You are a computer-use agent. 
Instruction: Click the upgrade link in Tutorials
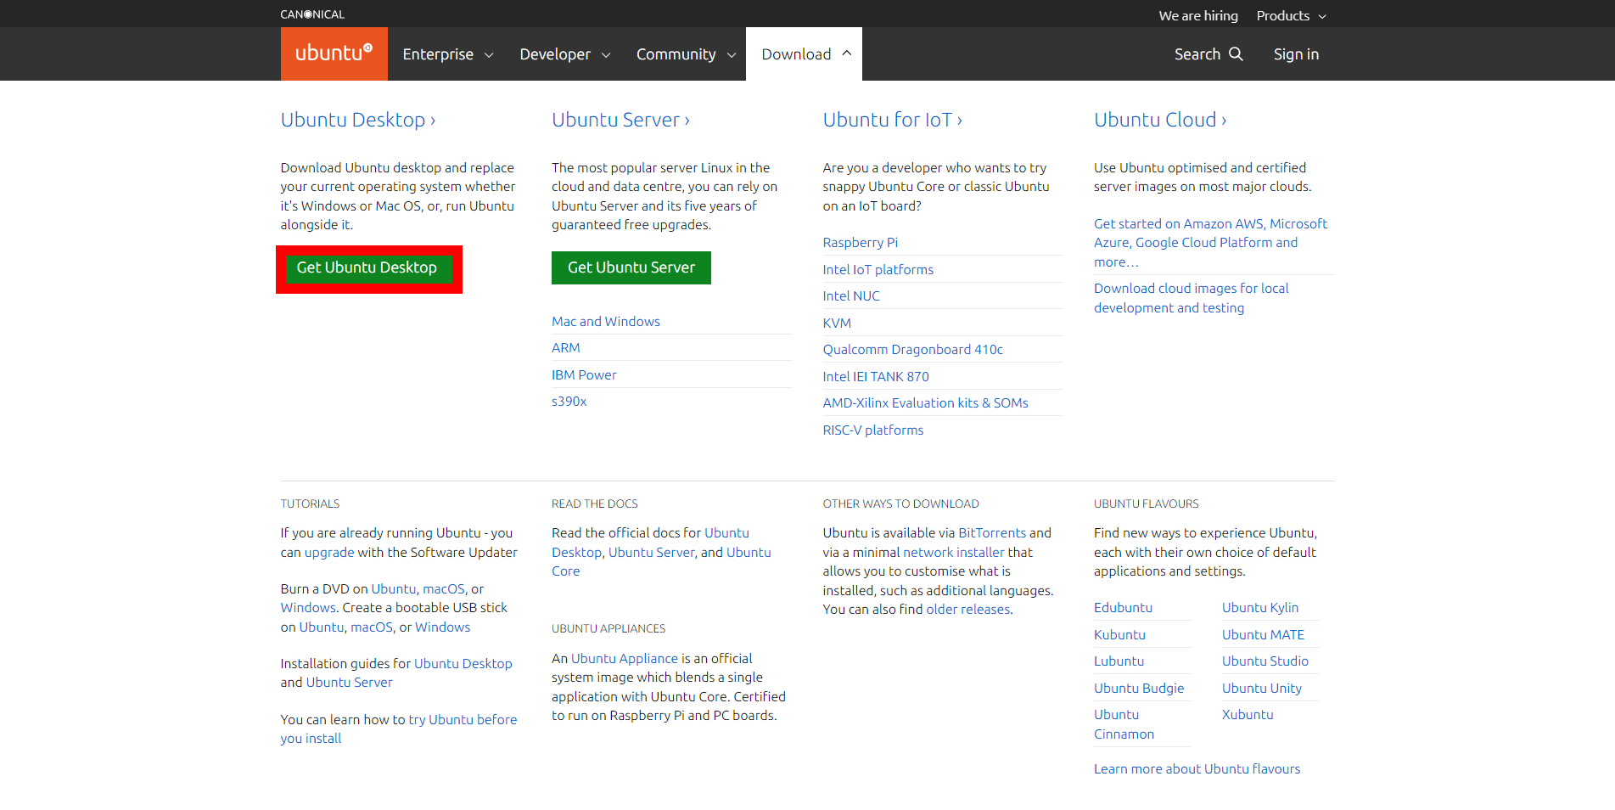(x=329, y=553)
